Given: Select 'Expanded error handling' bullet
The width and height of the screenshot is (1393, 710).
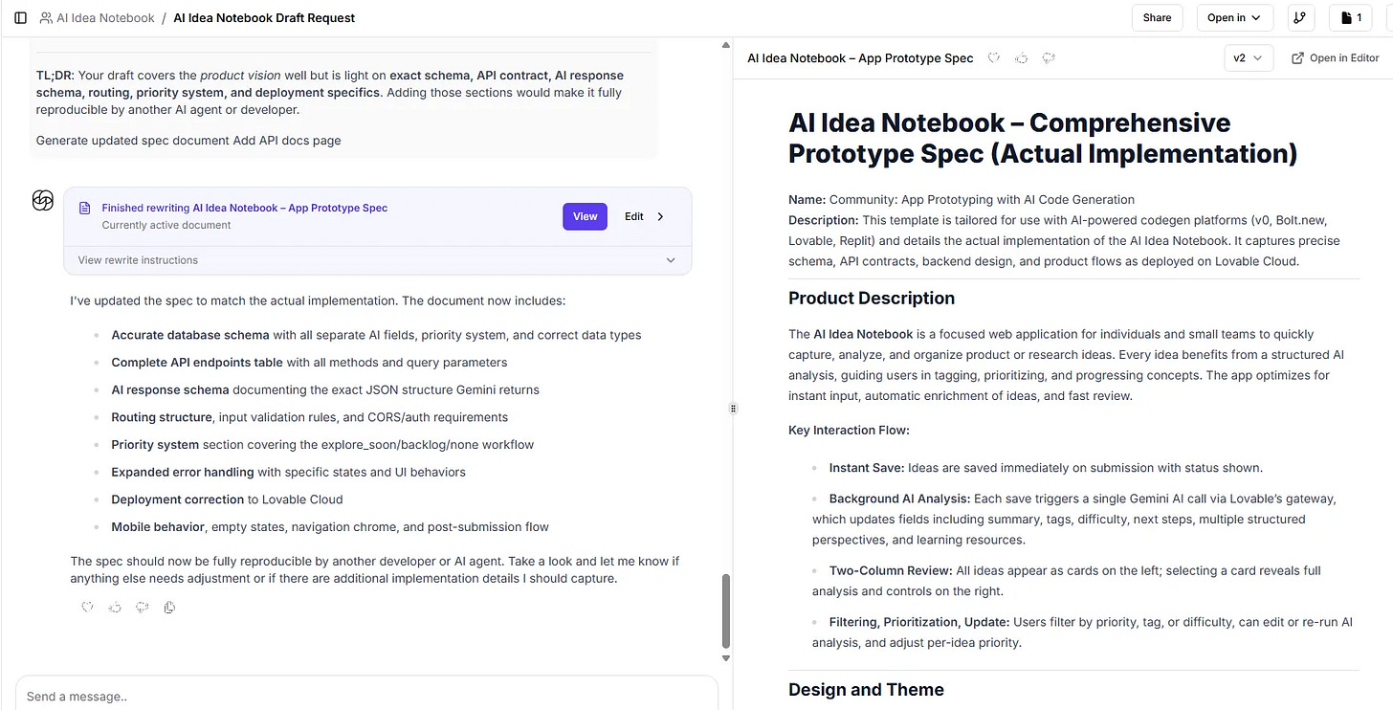Looking at the screenshot, I should point(288,472).
